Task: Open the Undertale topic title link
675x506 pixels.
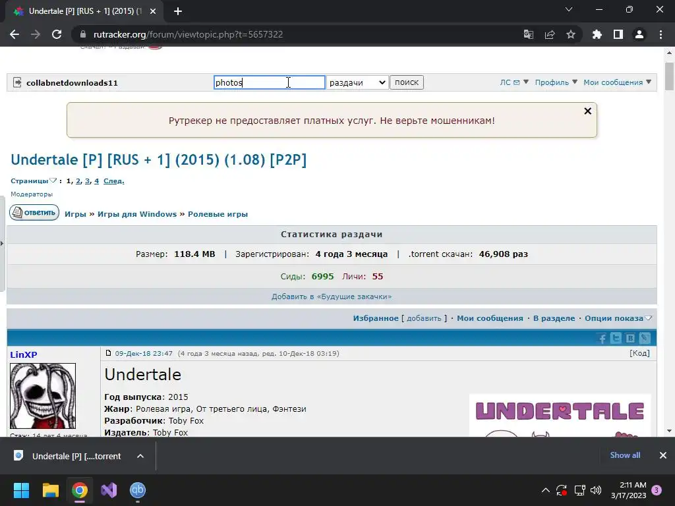Action: 158,159
